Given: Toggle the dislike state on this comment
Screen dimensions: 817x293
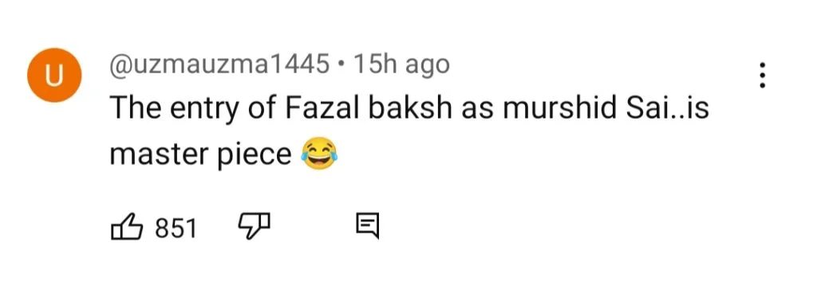Looking at the screenshot, I should pyautogui.click(x=255, y=227).
